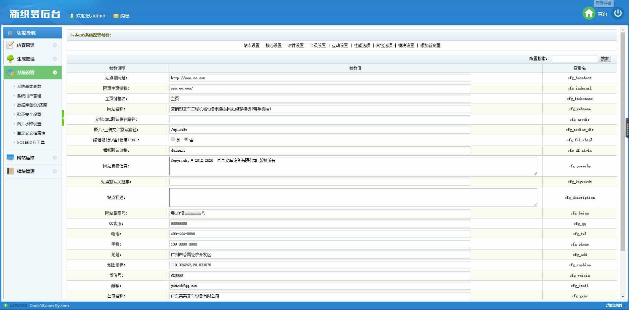Open SQL命令行工具 in sidebar
629x310 pixels.
(31, 142)
